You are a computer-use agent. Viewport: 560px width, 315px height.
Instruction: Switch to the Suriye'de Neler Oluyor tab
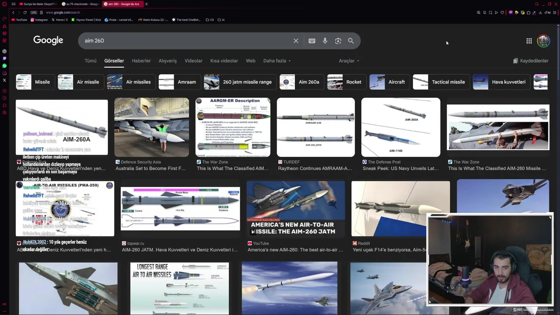38,4
